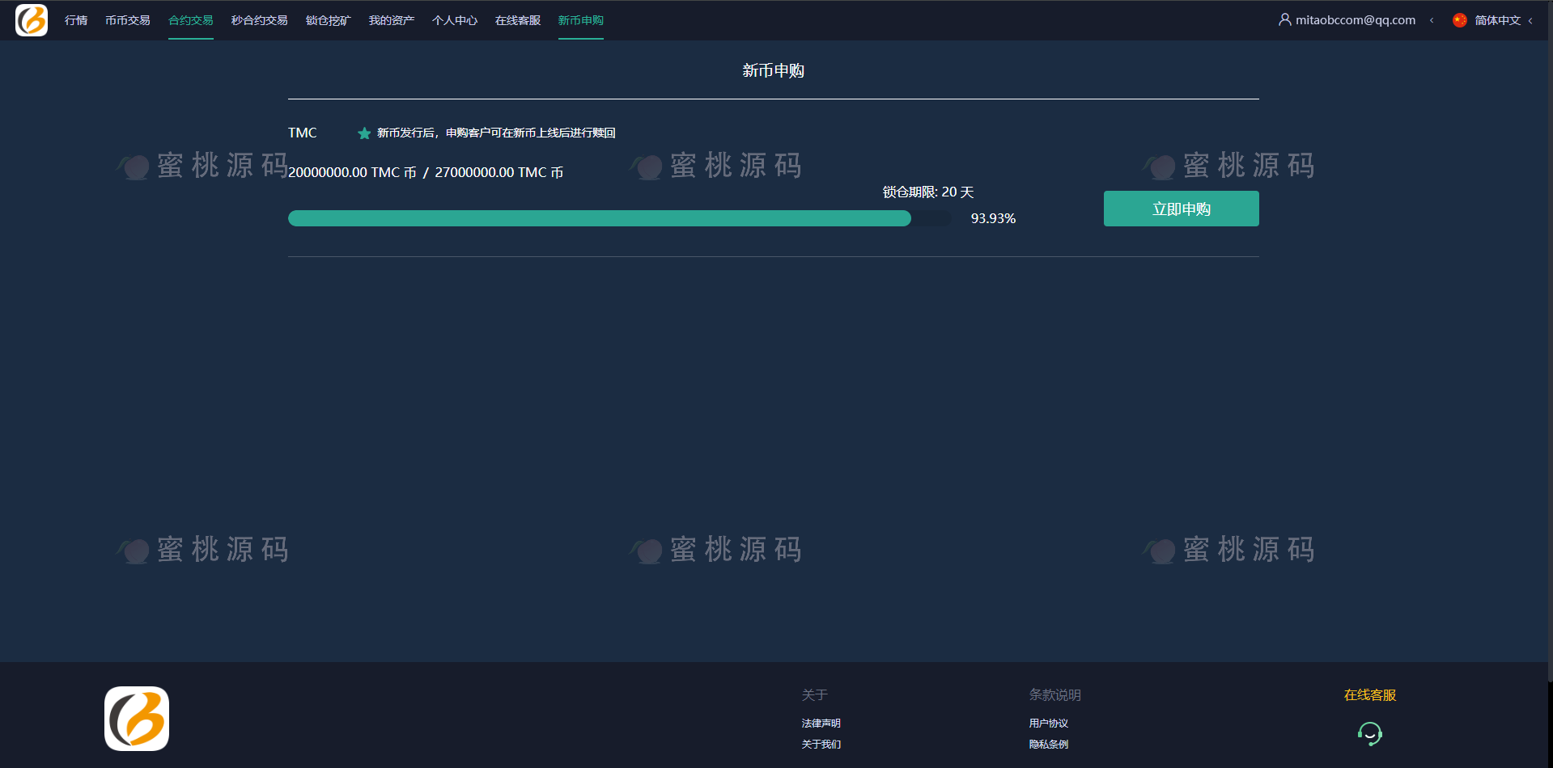Open the 行情 market tab
Screen dimensions: 1553x768
76,20
